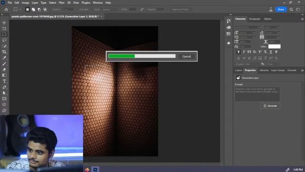Screen dimensions: 305x172
Task: Select the Crop tool
Action: 4,52
